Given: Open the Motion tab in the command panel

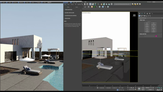Looking at the screenshot, I should pyautogui.click(x=147, y=14).
